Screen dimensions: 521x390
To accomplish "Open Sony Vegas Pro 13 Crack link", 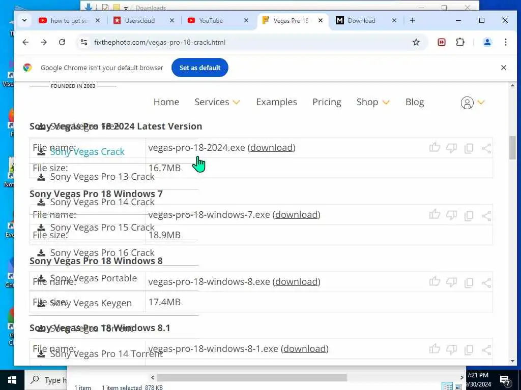I will point(102,177).
